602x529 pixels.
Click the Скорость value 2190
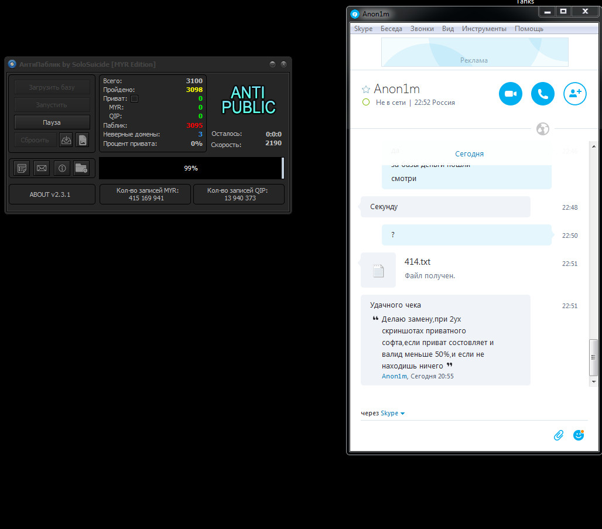click(273, 143)
